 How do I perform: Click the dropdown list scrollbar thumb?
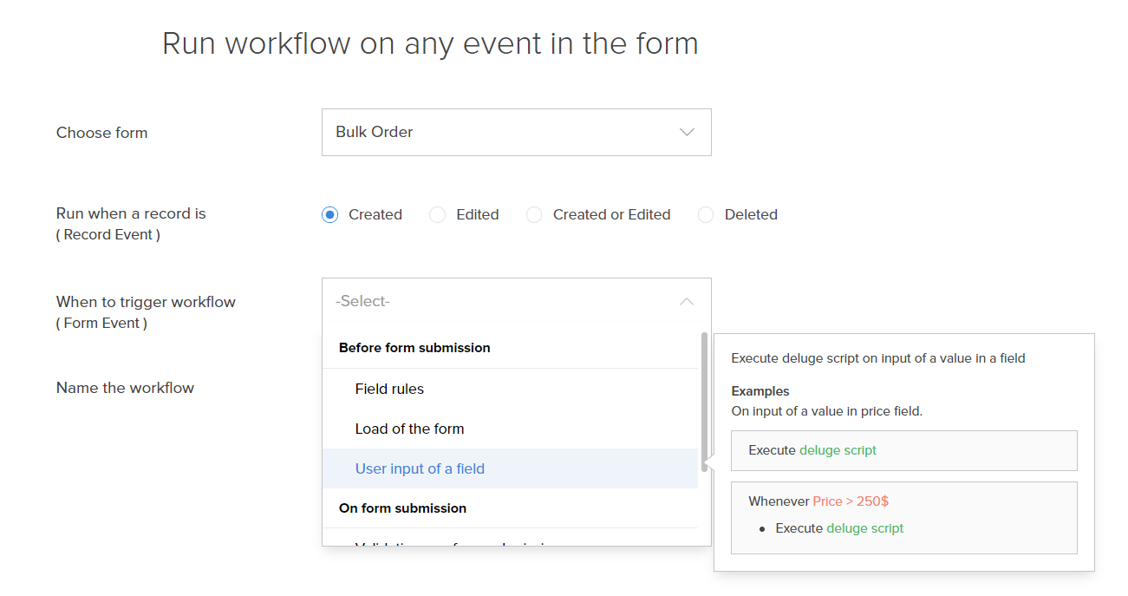pyautogui.click(x=704, y=399)
